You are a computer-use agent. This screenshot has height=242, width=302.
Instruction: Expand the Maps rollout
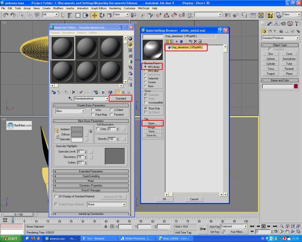tap(91, 181)
